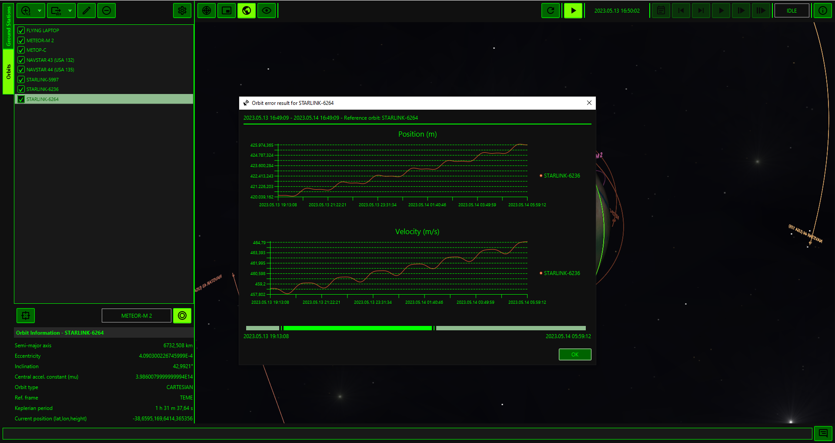Click STARLINK-6236 legend of Velocity chart

click(x=560, y=273)
